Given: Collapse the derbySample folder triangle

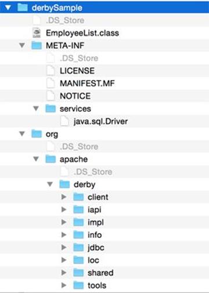Looking at the screenshot, I should coord(8,8).
